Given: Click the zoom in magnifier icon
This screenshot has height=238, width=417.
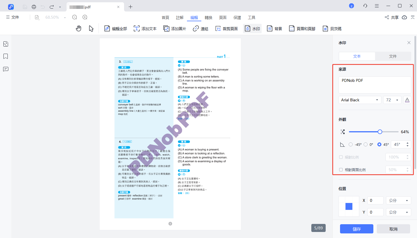Looking at the screenshot, I should (x=85, y=17).
